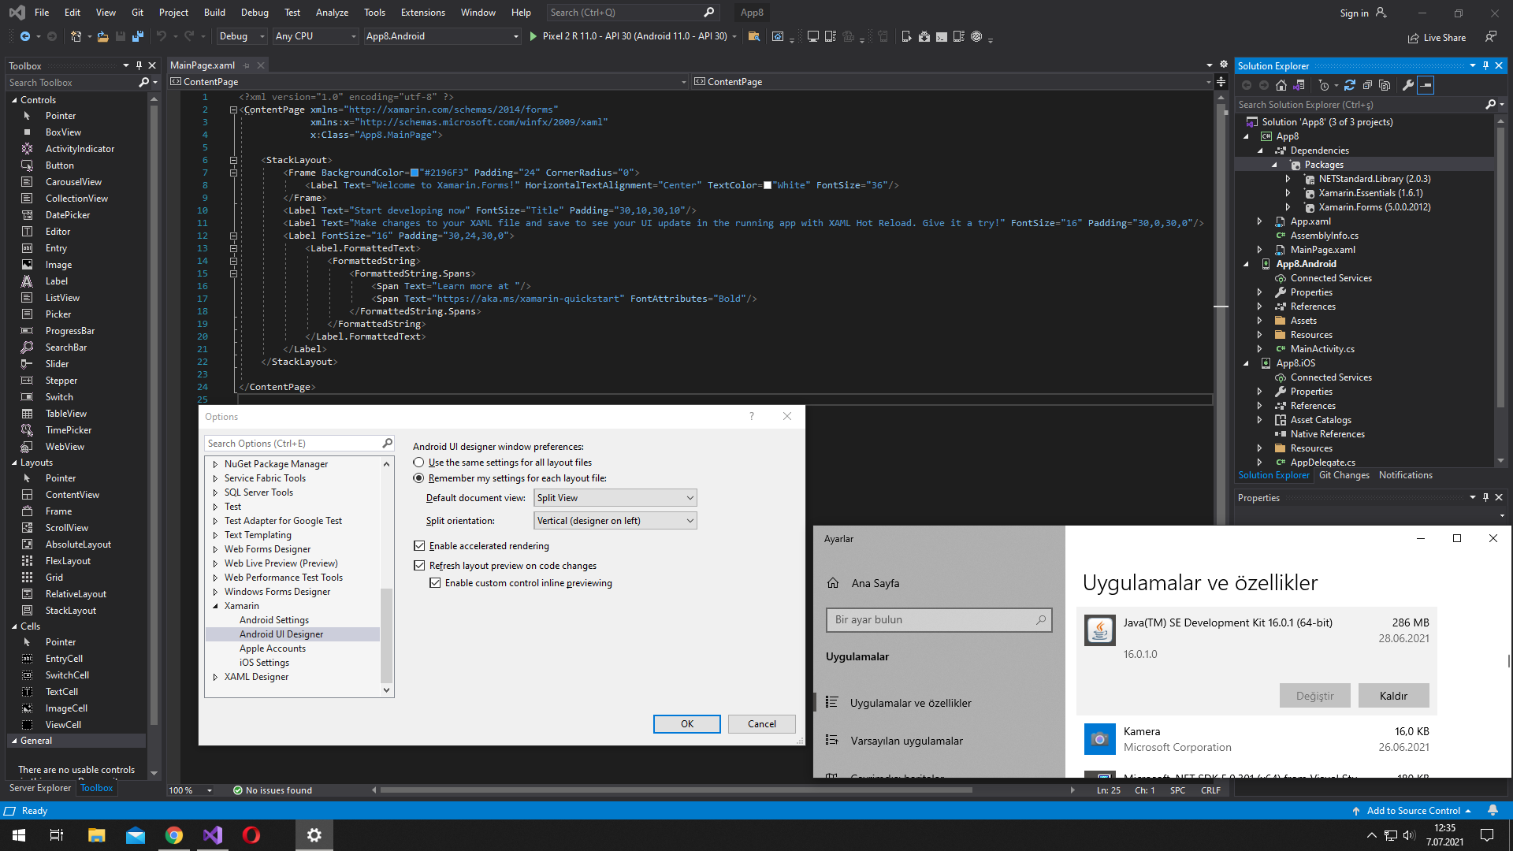Click the editor settings gear above the scrollbar
This screenshot has width=1513, height=851.
(x=1224, y=65)
